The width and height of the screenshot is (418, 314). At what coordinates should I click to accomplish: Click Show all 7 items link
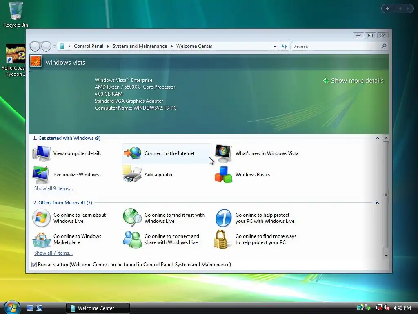pyautogui.click(x=53, y=253)
